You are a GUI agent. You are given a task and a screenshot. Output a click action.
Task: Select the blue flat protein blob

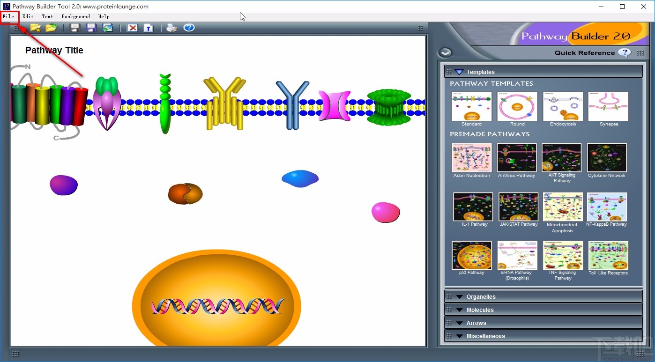pos(300,178)
